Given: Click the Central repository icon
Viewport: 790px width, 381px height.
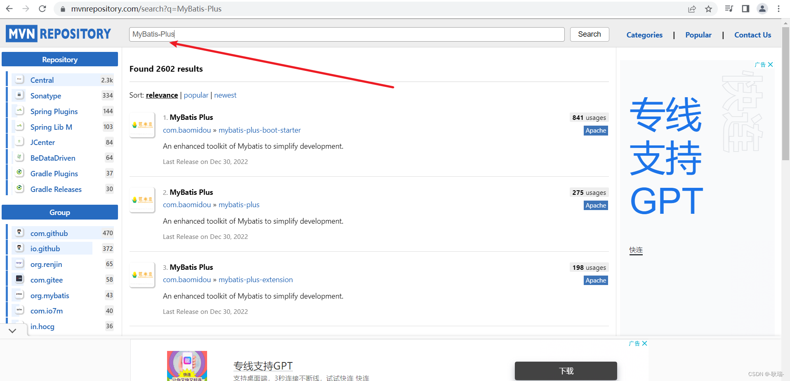Looking at the screenshot, I should (x=19, y=79).
